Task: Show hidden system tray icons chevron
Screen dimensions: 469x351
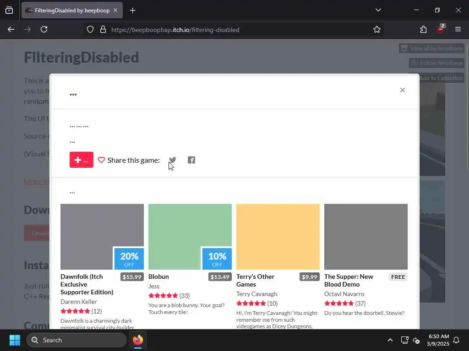Action: point(390,340)
